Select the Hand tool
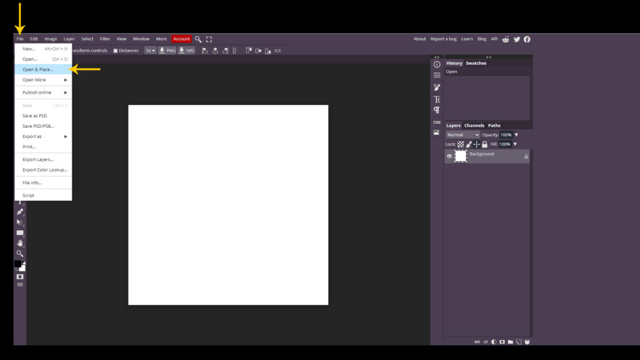Image resolution: width=640 pixels, height=360 pixels. click(20, 243)
